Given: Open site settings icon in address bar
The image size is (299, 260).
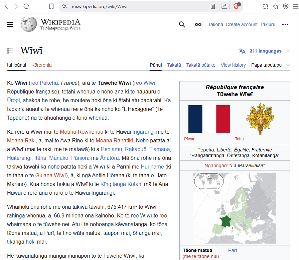Looking at the screenshot, I should [x=64, y=6].
